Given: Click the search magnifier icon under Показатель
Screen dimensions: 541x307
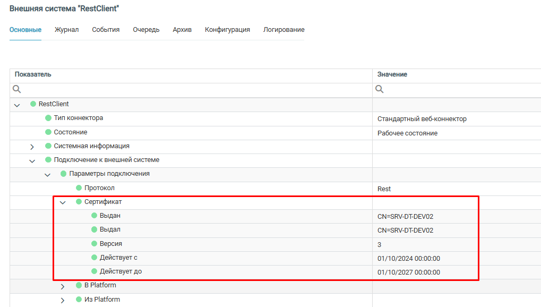Looking at the screenshot, I should [16, 89].
